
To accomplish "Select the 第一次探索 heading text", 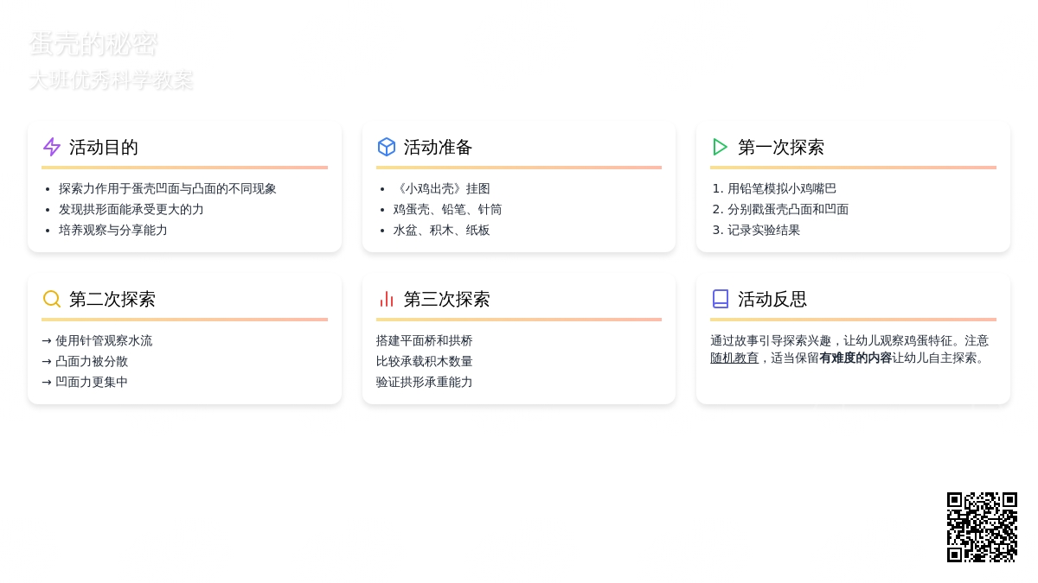I will click(781, 148).
